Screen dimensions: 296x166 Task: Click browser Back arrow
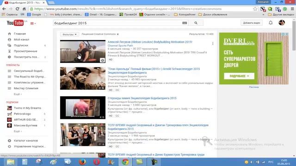[4, 9]
